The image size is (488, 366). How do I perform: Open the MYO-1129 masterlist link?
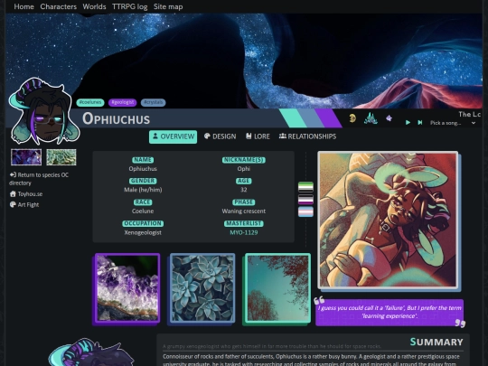[x=244, y=232]
